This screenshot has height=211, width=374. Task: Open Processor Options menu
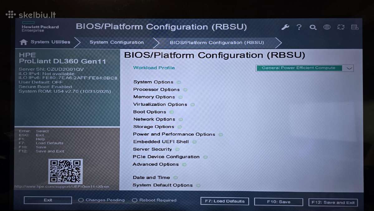click(156, 90)
